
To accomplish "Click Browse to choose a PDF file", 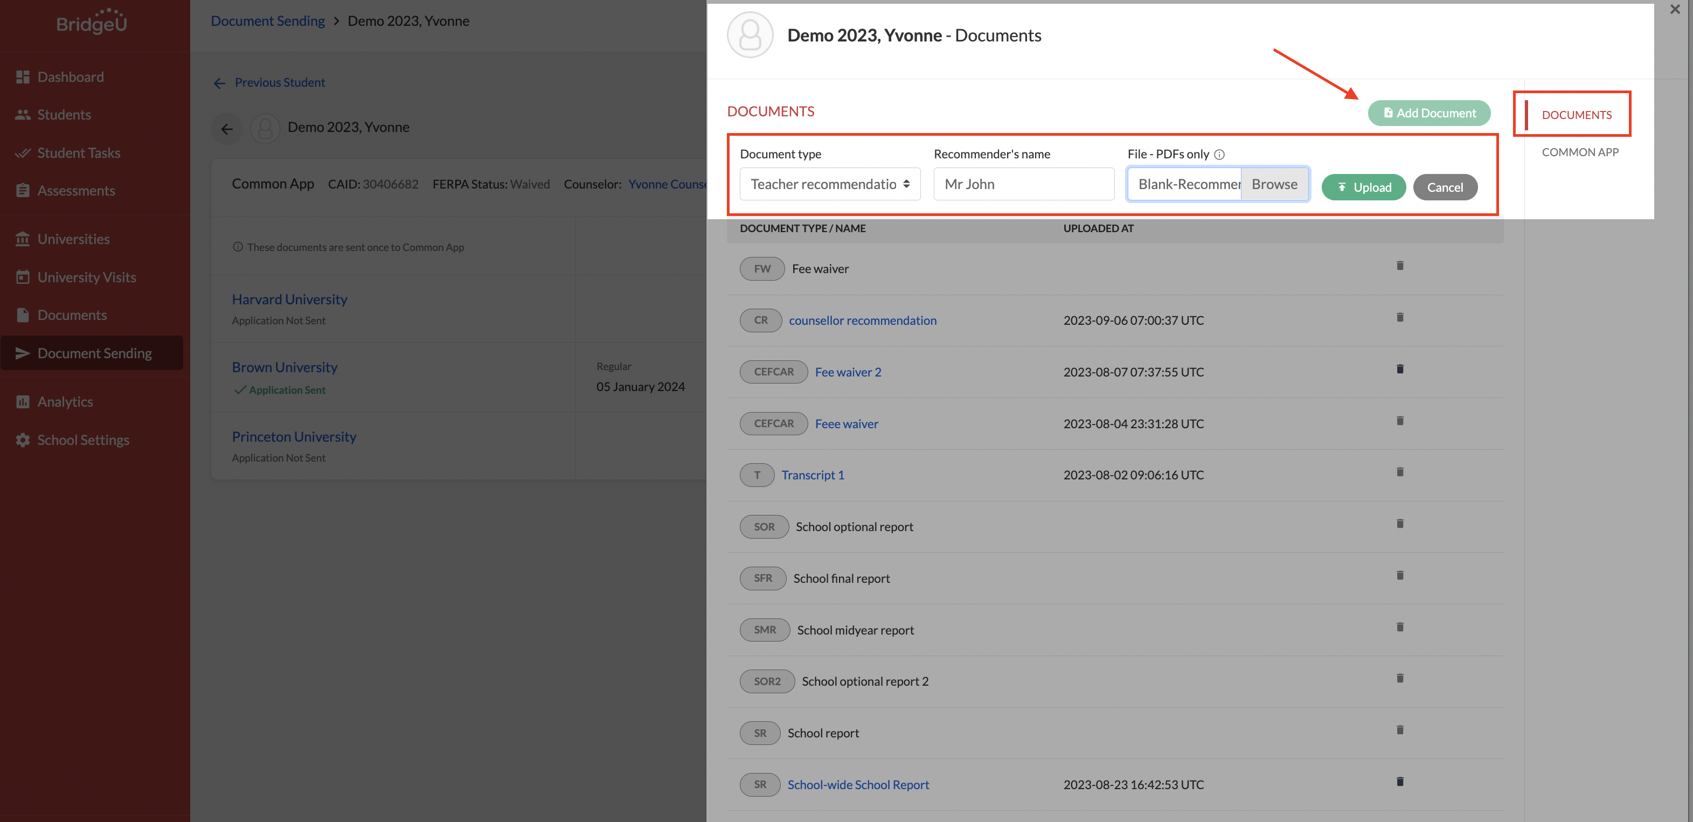I will (x=1274, y=184).
